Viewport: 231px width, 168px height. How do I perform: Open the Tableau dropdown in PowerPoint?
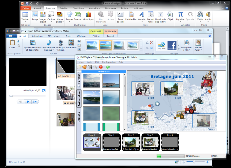tap(25, 17)
